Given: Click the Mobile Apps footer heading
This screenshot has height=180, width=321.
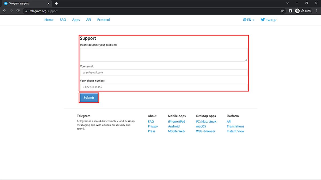Looking at the screenshot, I should [x=177, y=116].
